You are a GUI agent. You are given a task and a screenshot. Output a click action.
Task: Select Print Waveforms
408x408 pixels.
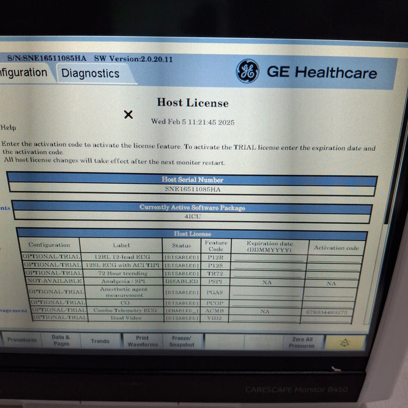(143, 341)
